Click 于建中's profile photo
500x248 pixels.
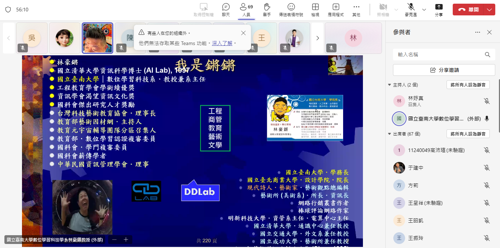[399, 168]
